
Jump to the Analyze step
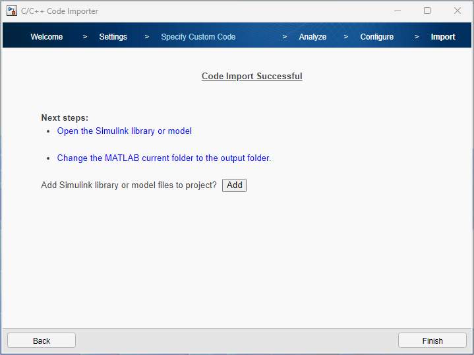pos(312,37)
